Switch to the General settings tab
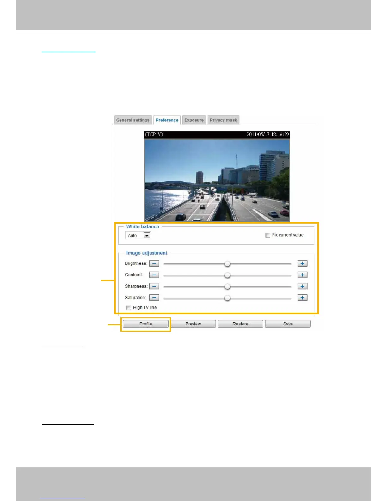 (x=133, y=120)
